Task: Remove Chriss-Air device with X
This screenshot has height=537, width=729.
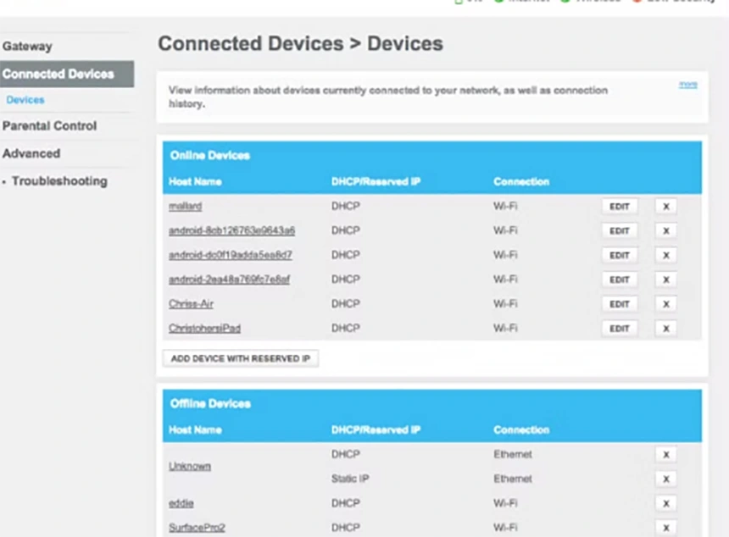Action: tap(665, 304)
